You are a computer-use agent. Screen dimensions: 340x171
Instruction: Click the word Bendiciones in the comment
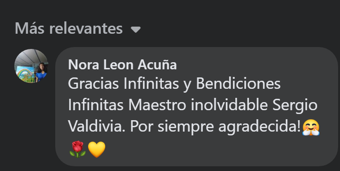[238, 84]
